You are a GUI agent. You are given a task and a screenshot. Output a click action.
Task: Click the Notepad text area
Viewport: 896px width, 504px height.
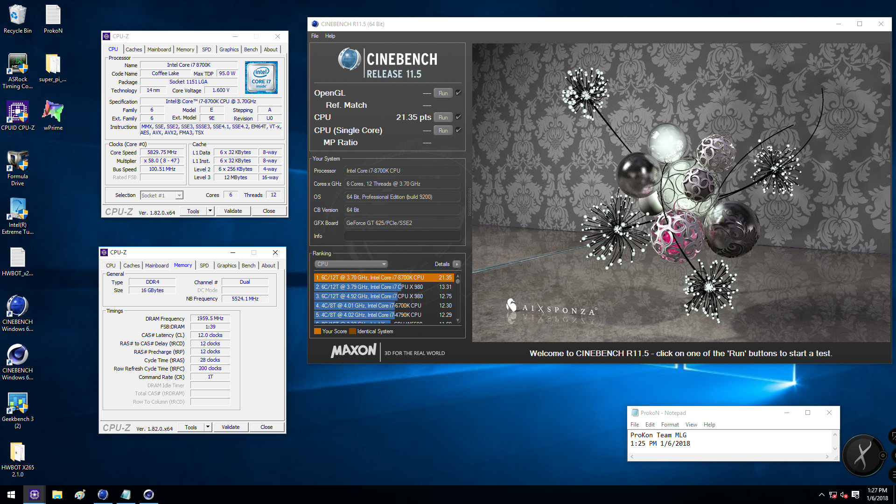[730, 441]
